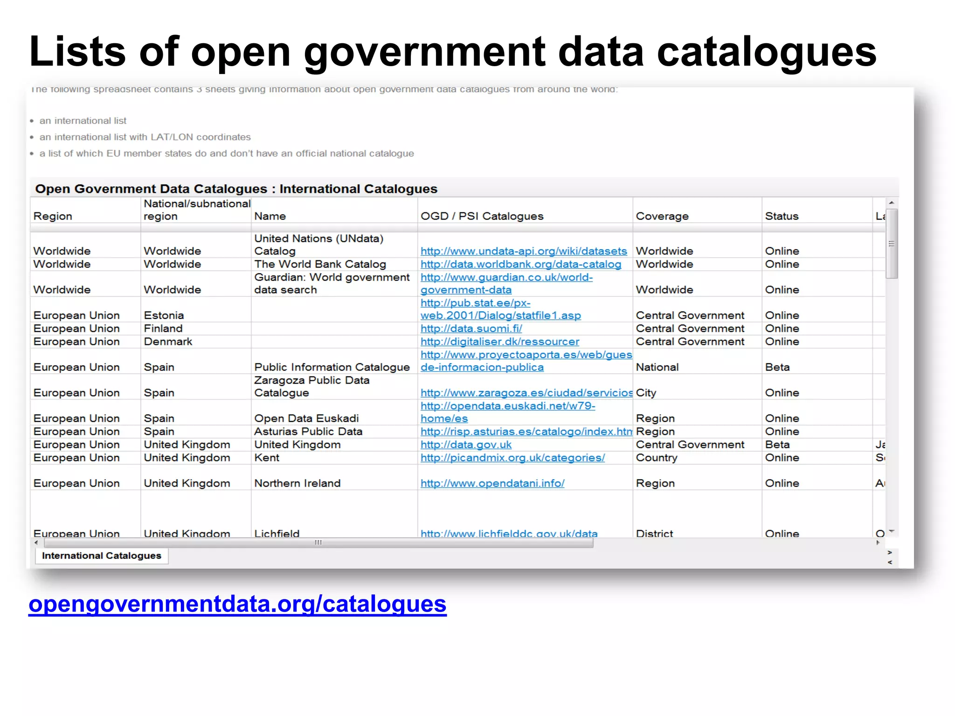Open the zaragoza.es servicios link
This screenshot has width=955, height=716.
click(x=526, y=392)
